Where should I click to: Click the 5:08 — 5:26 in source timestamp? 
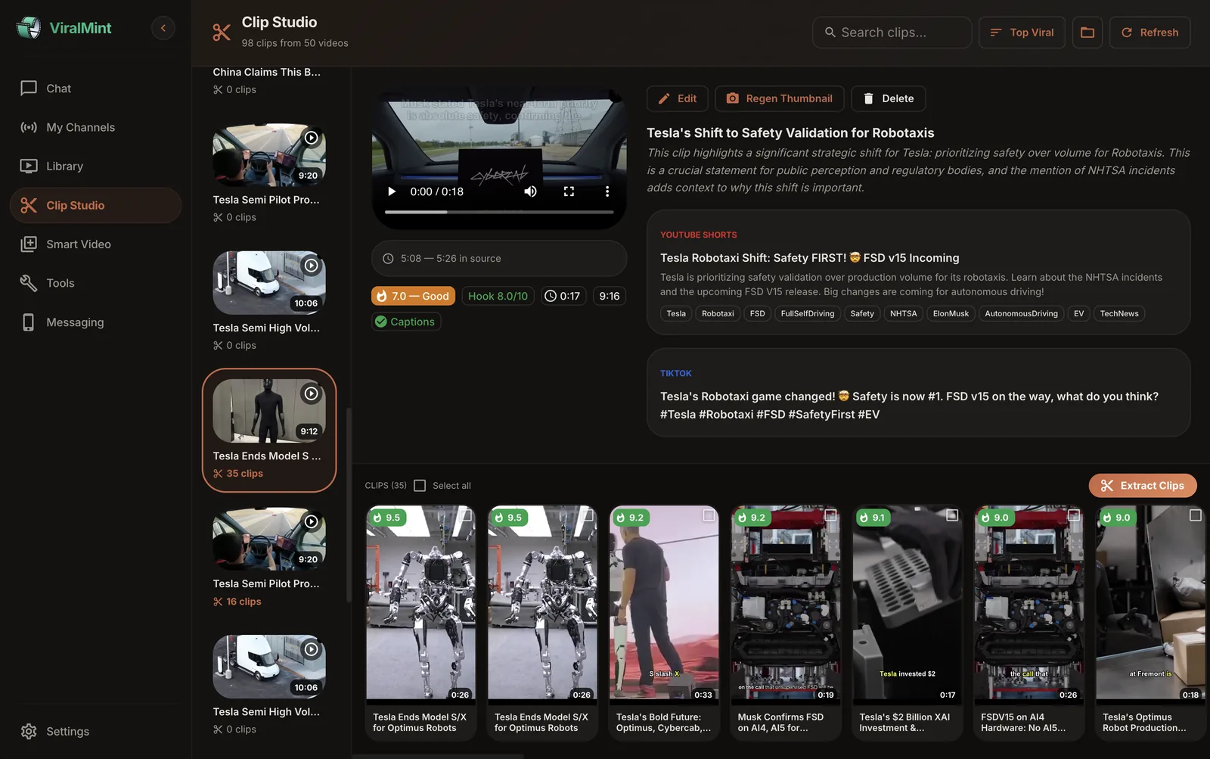(x=499, y=259)
